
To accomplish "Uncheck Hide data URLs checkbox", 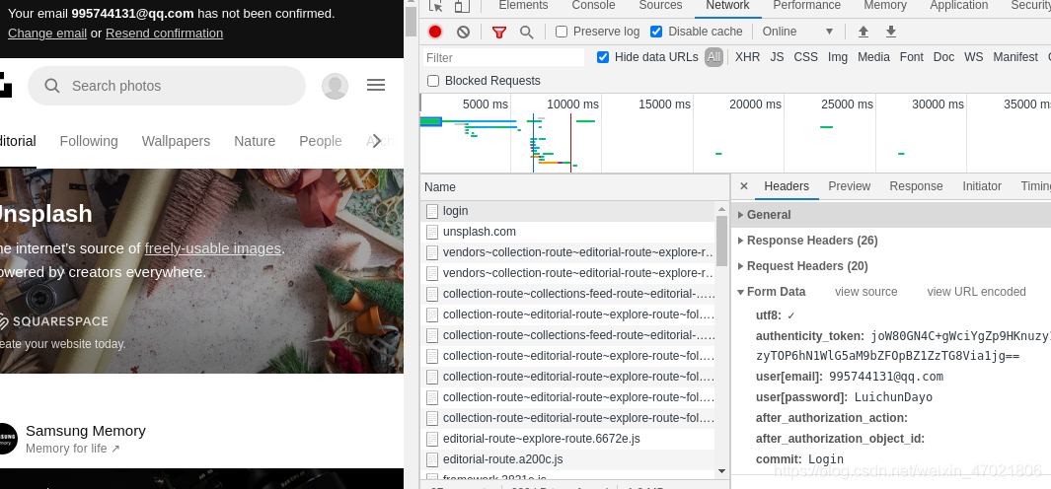I will [603, 57].
